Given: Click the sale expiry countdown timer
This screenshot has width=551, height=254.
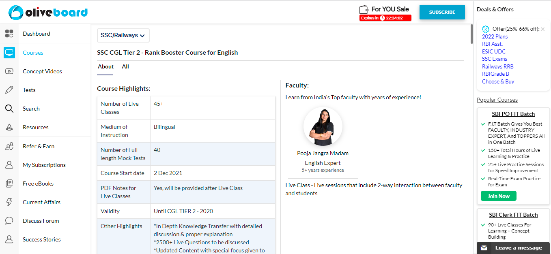Looking at the screenshot, I should 385,18.
